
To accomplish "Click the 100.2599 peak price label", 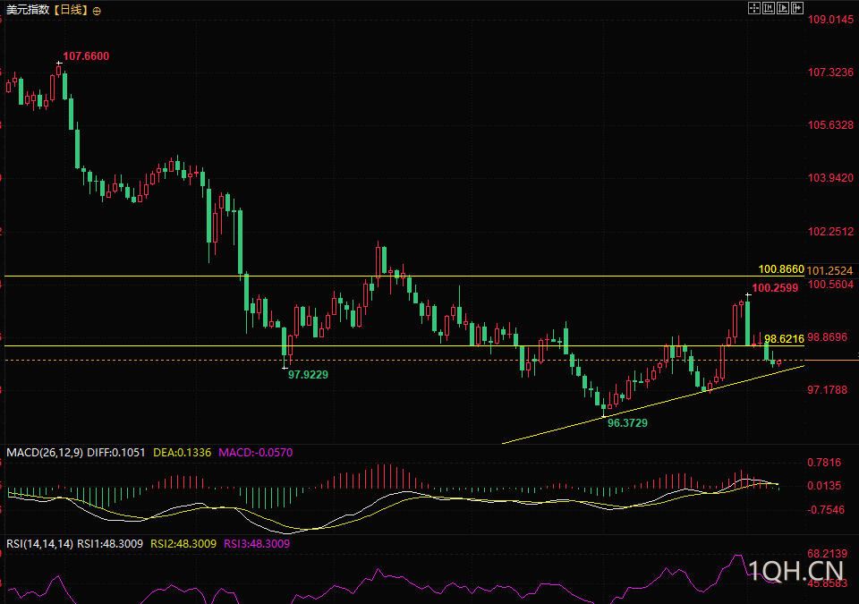I will [775, 288].
